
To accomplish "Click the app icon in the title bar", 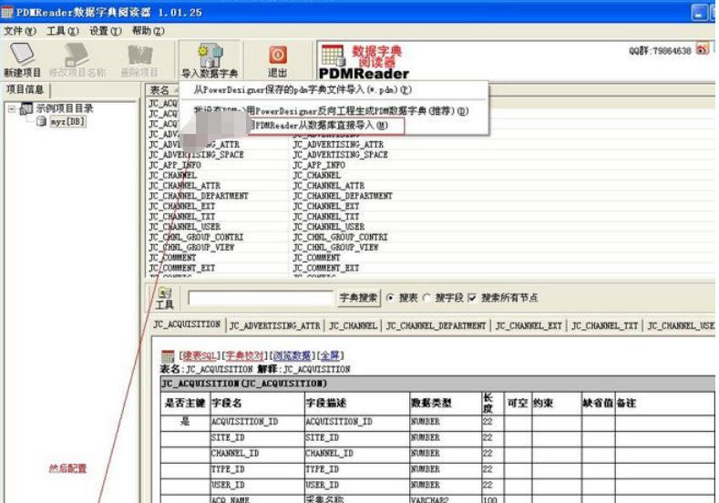I will click(7, 12).
